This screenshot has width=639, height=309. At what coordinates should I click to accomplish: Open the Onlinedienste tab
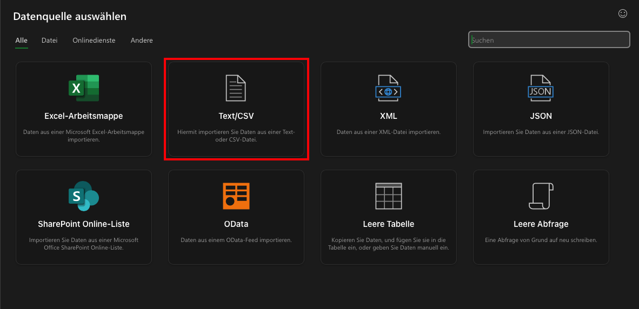(x=94, y=41)
